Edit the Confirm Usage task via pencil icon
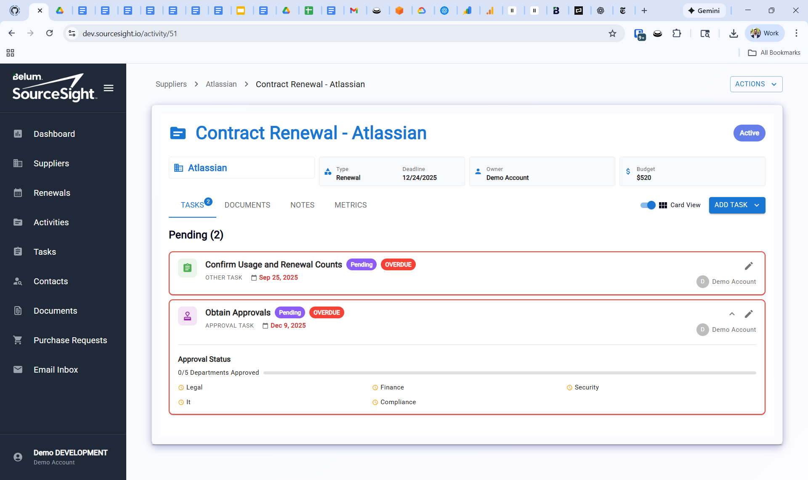 point(749,266)
